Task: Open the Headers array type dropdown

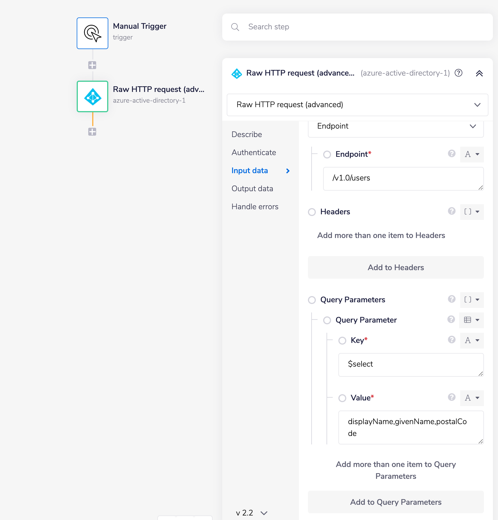Action: click(472, 212)
